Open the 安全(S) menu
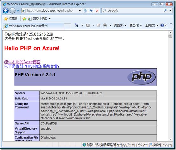Screen dimensions: 176x150 coord(136,25)
